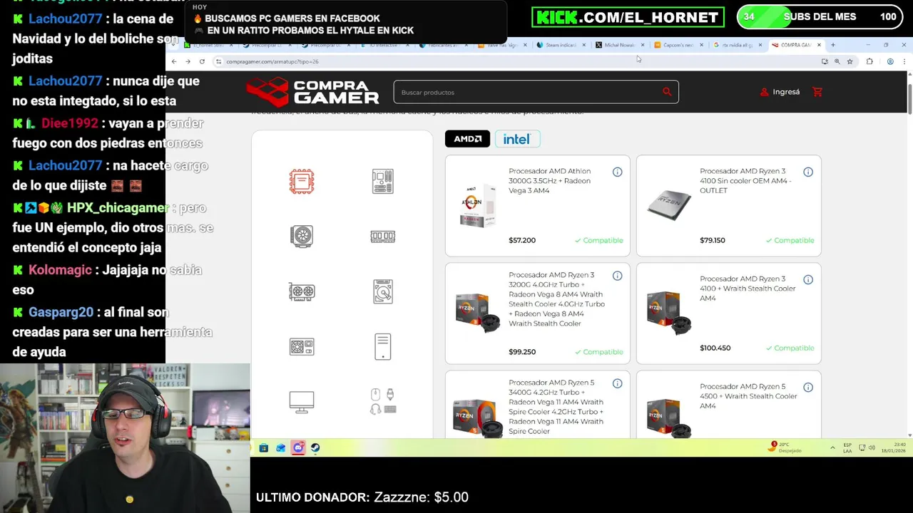Click the KICK.COM/EL_HORNET stream banner
The image size is (913, 513).
click(x=628, y=17)
